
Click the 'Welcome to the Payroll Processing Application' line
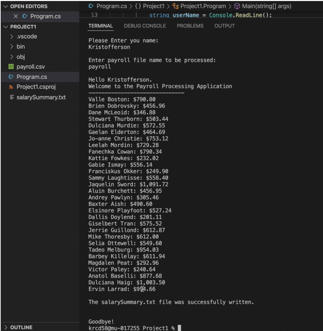(160, 86)
